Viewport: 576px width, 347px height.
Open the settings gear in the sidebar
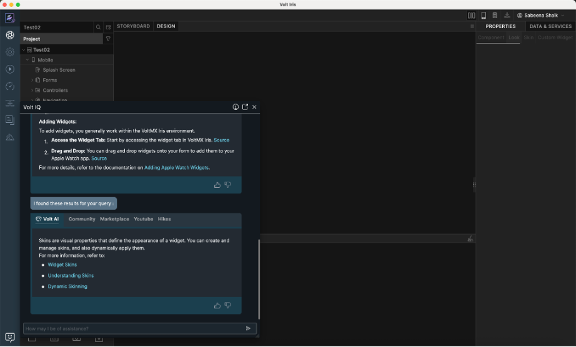click(x=10, y=52)
